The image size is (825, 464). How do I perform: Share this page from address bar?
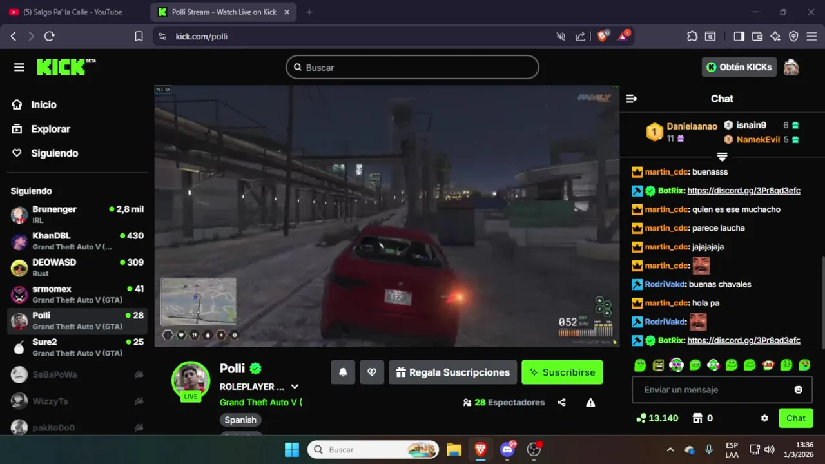pos(580,37)
